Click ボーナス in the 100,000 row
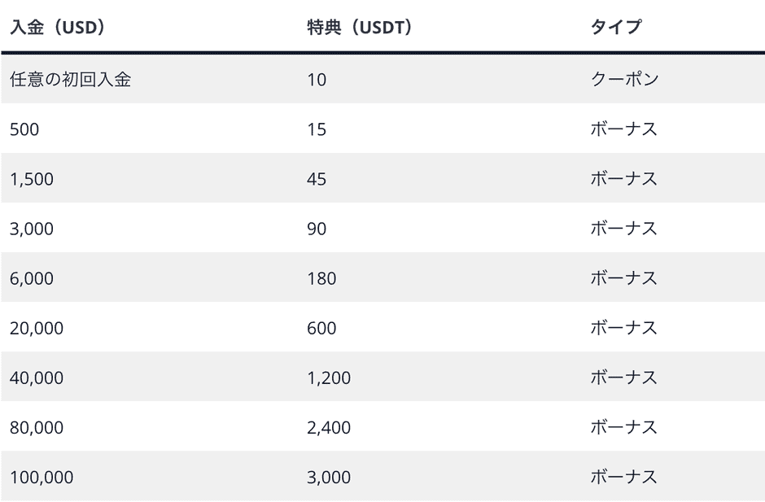The image size is (765, 502). [623, 477]
